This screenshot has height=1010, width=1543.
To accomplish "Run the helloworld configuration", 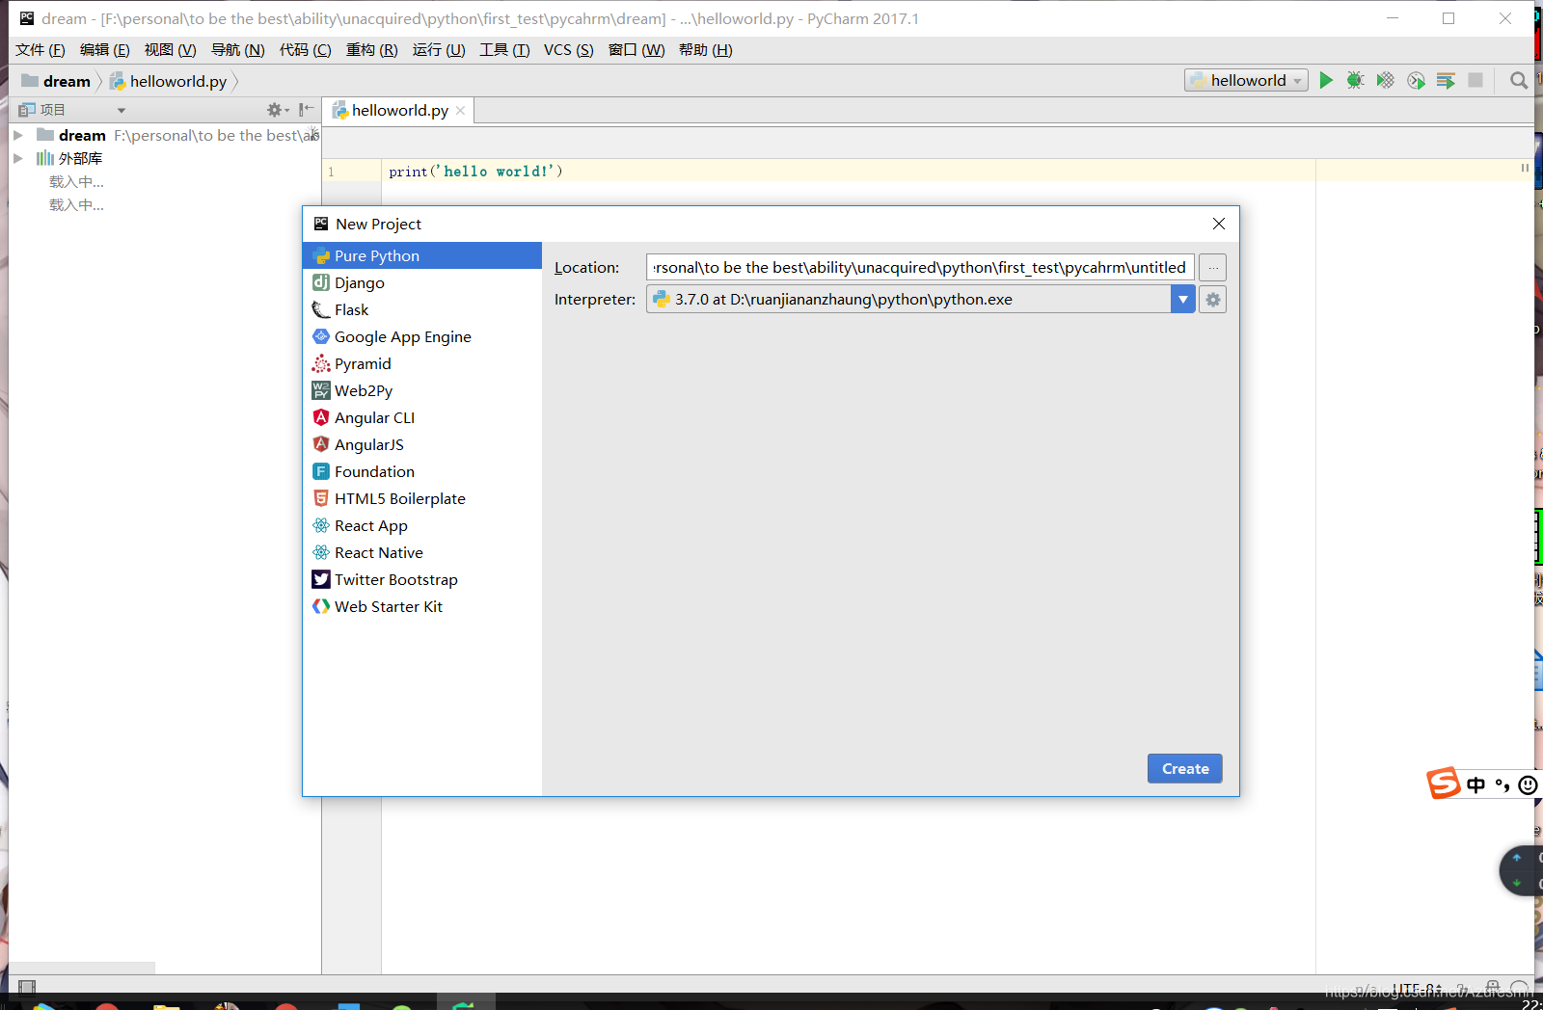I will (1326, 80).
